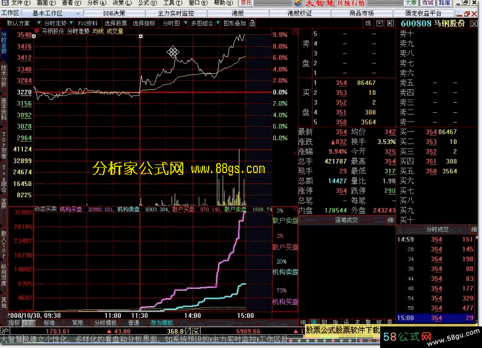
Task: Select the 普通 bottom tab
Action: click(133, 323)
